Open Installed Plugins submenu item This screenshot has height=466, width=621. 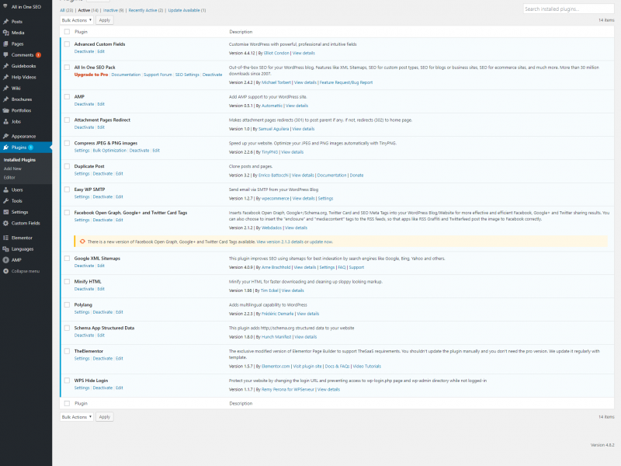tap(20, 160)
